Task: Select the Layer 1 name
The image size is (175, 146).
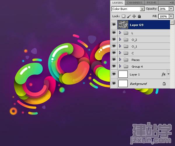Action: [x=135, y=74]
